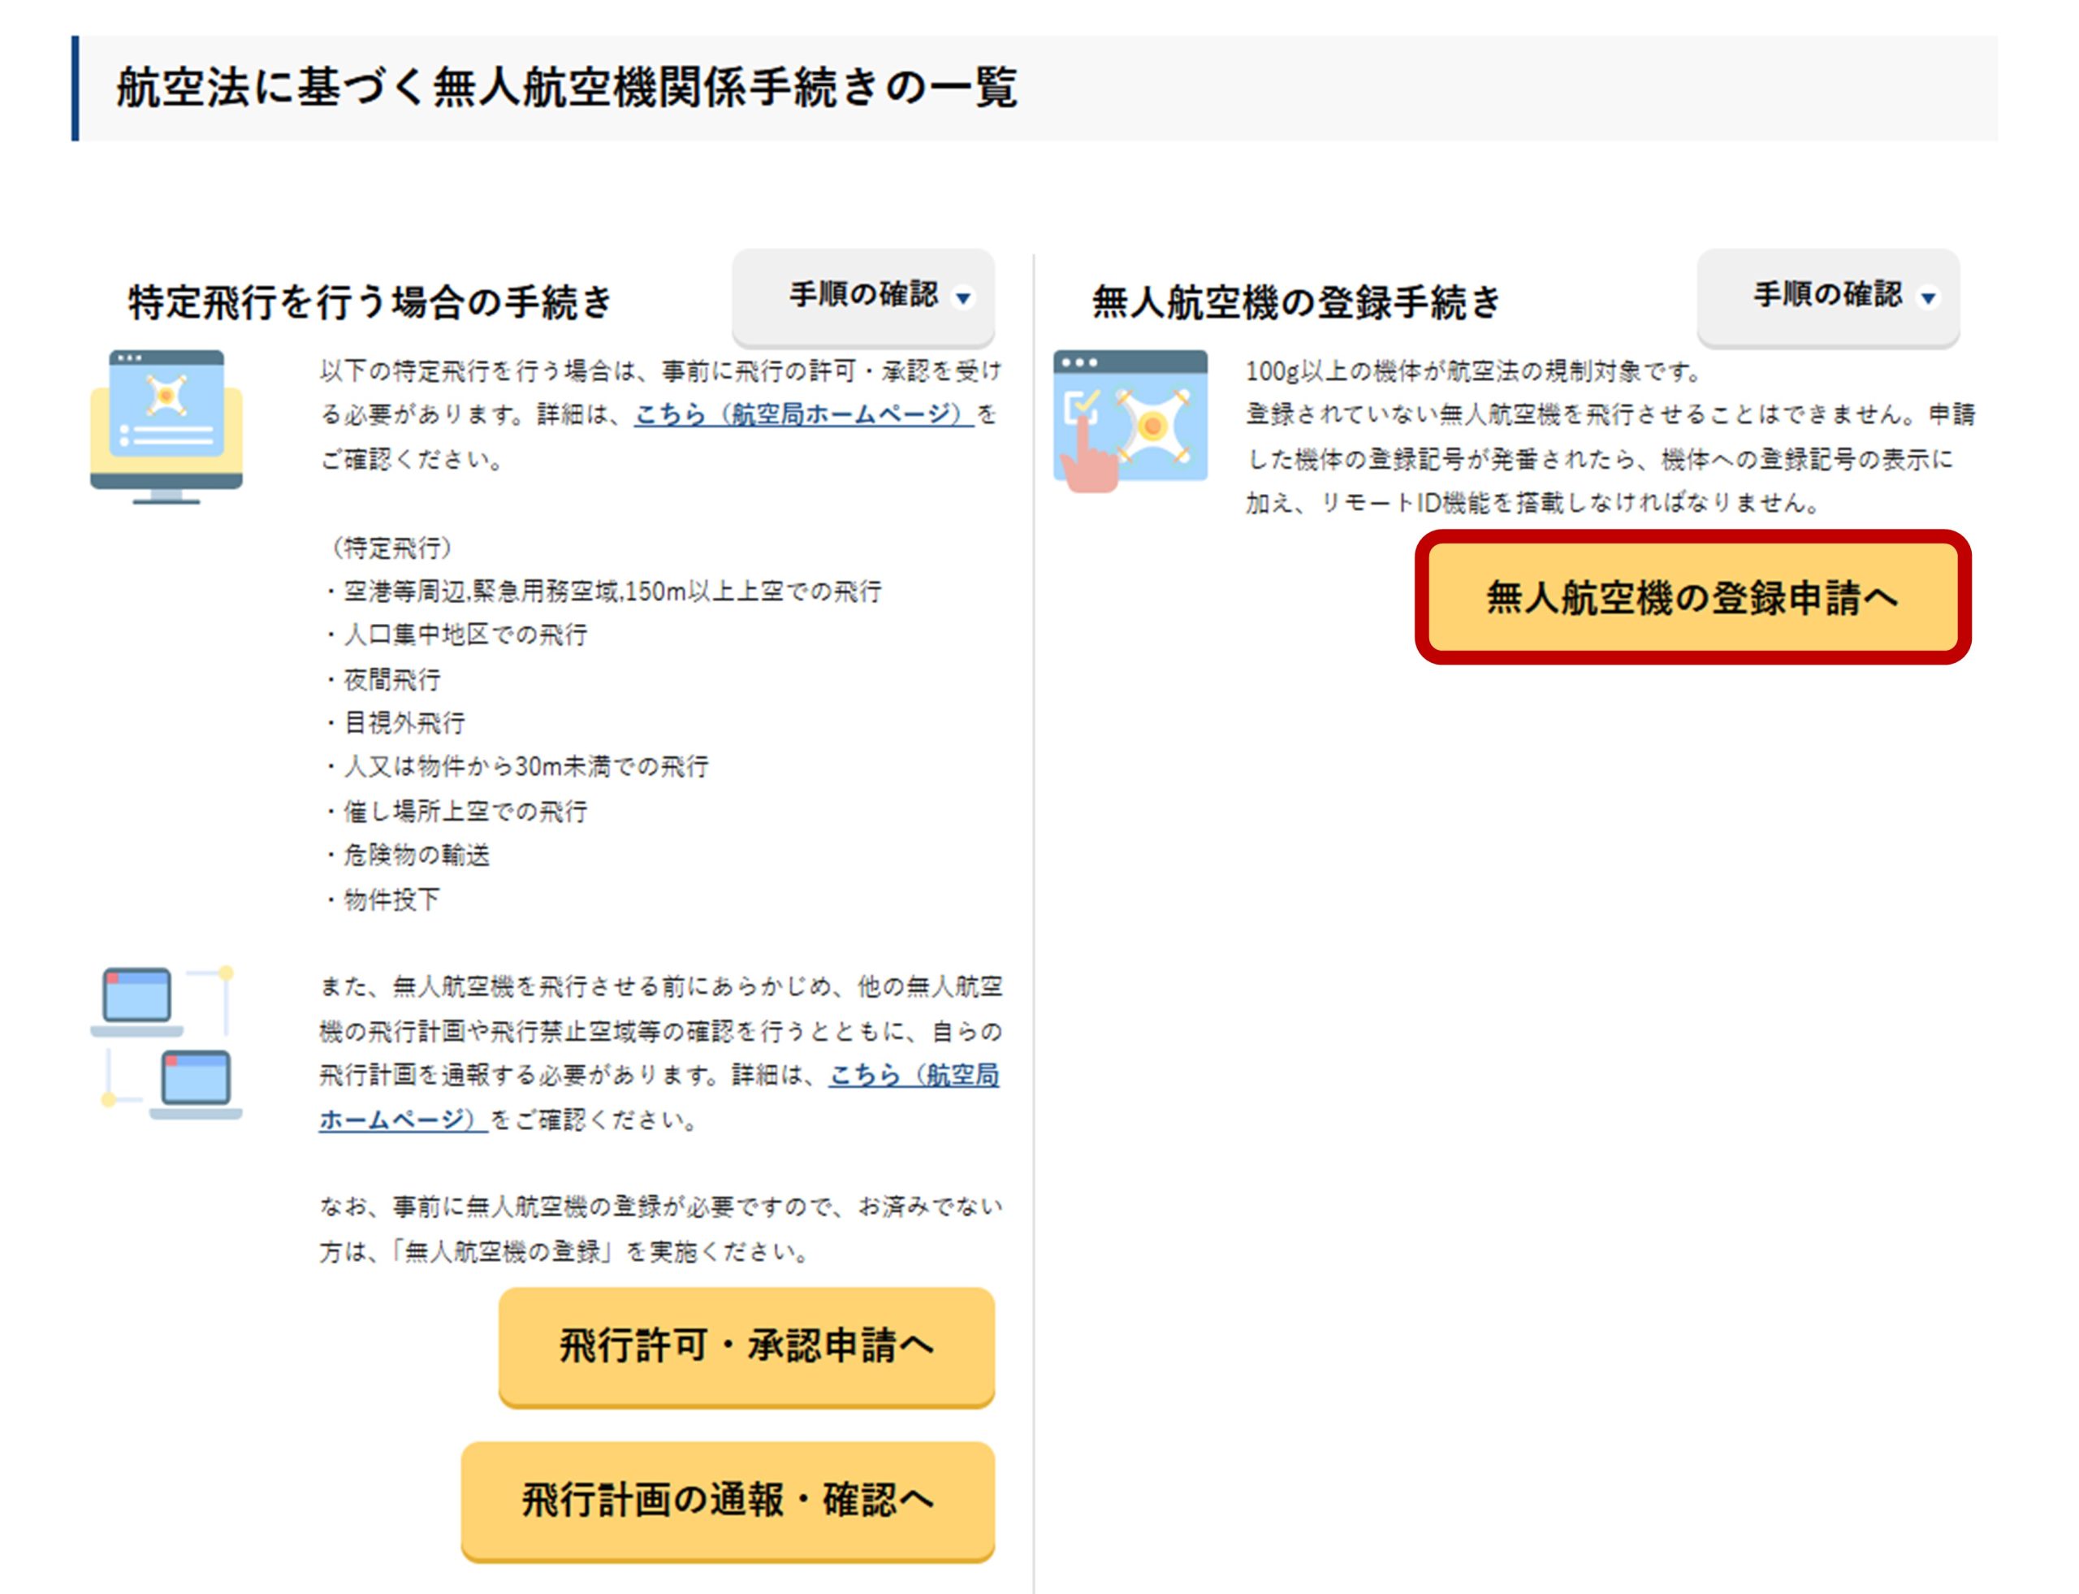Screen dimensions: 2079x1594
Task: Expand 手順の確認 for 無人航空機の登録手続き
Action: pos(1826,296)
